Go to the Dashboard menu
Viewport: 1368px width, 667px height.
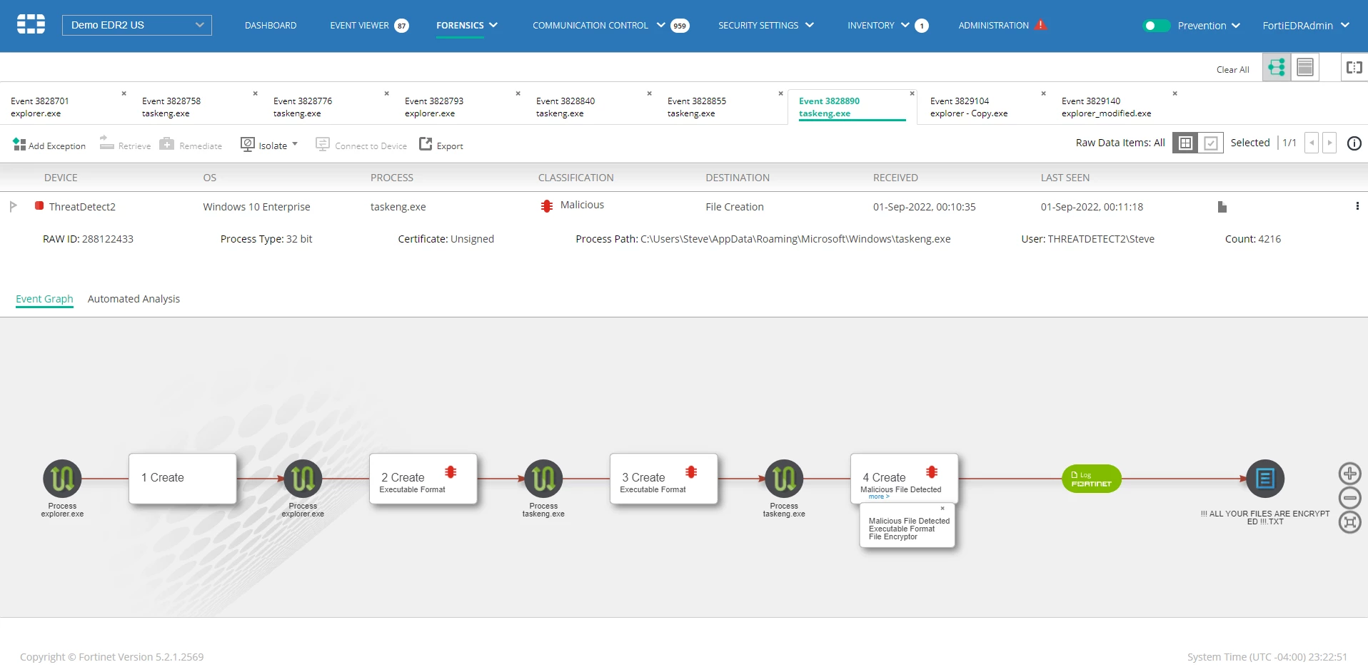271,25
